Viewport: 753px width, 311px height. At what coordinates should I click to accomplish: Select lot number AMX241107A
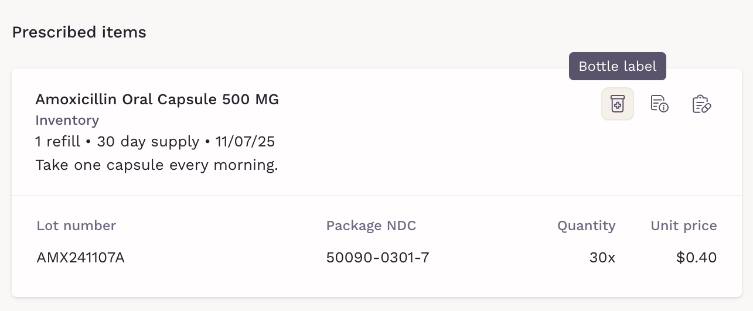[80, 257]
